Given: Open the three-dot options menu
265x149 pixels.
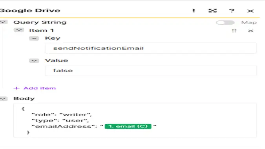Looking at the screenshot, I should 194,11.
